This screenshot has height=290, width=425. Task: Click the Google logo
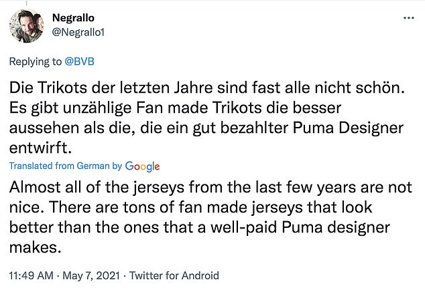coord(142,166)
